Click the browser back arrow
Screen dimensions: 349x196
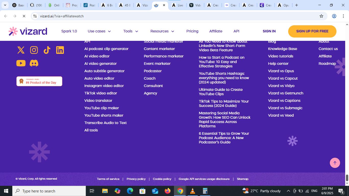pyautogui.click(x=6, y=16)
